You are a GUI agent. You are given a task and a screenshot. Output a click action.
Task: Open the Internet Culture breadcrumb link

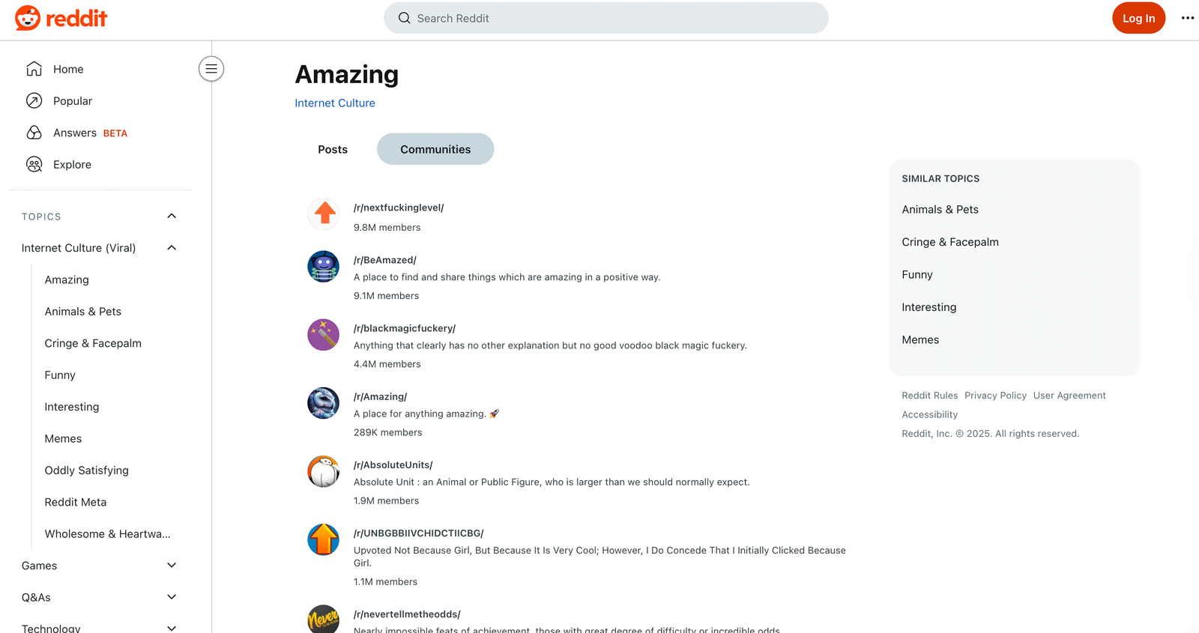pyautogui.click(x=335, y=103)
